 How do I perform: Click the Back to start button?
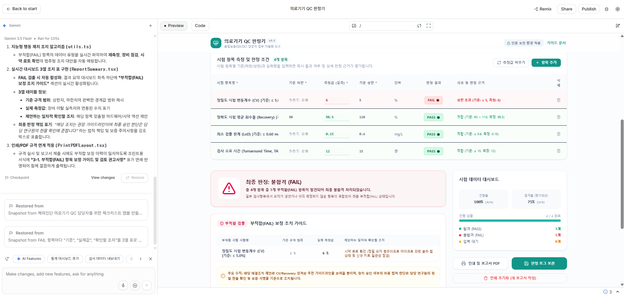coord(21,9)
